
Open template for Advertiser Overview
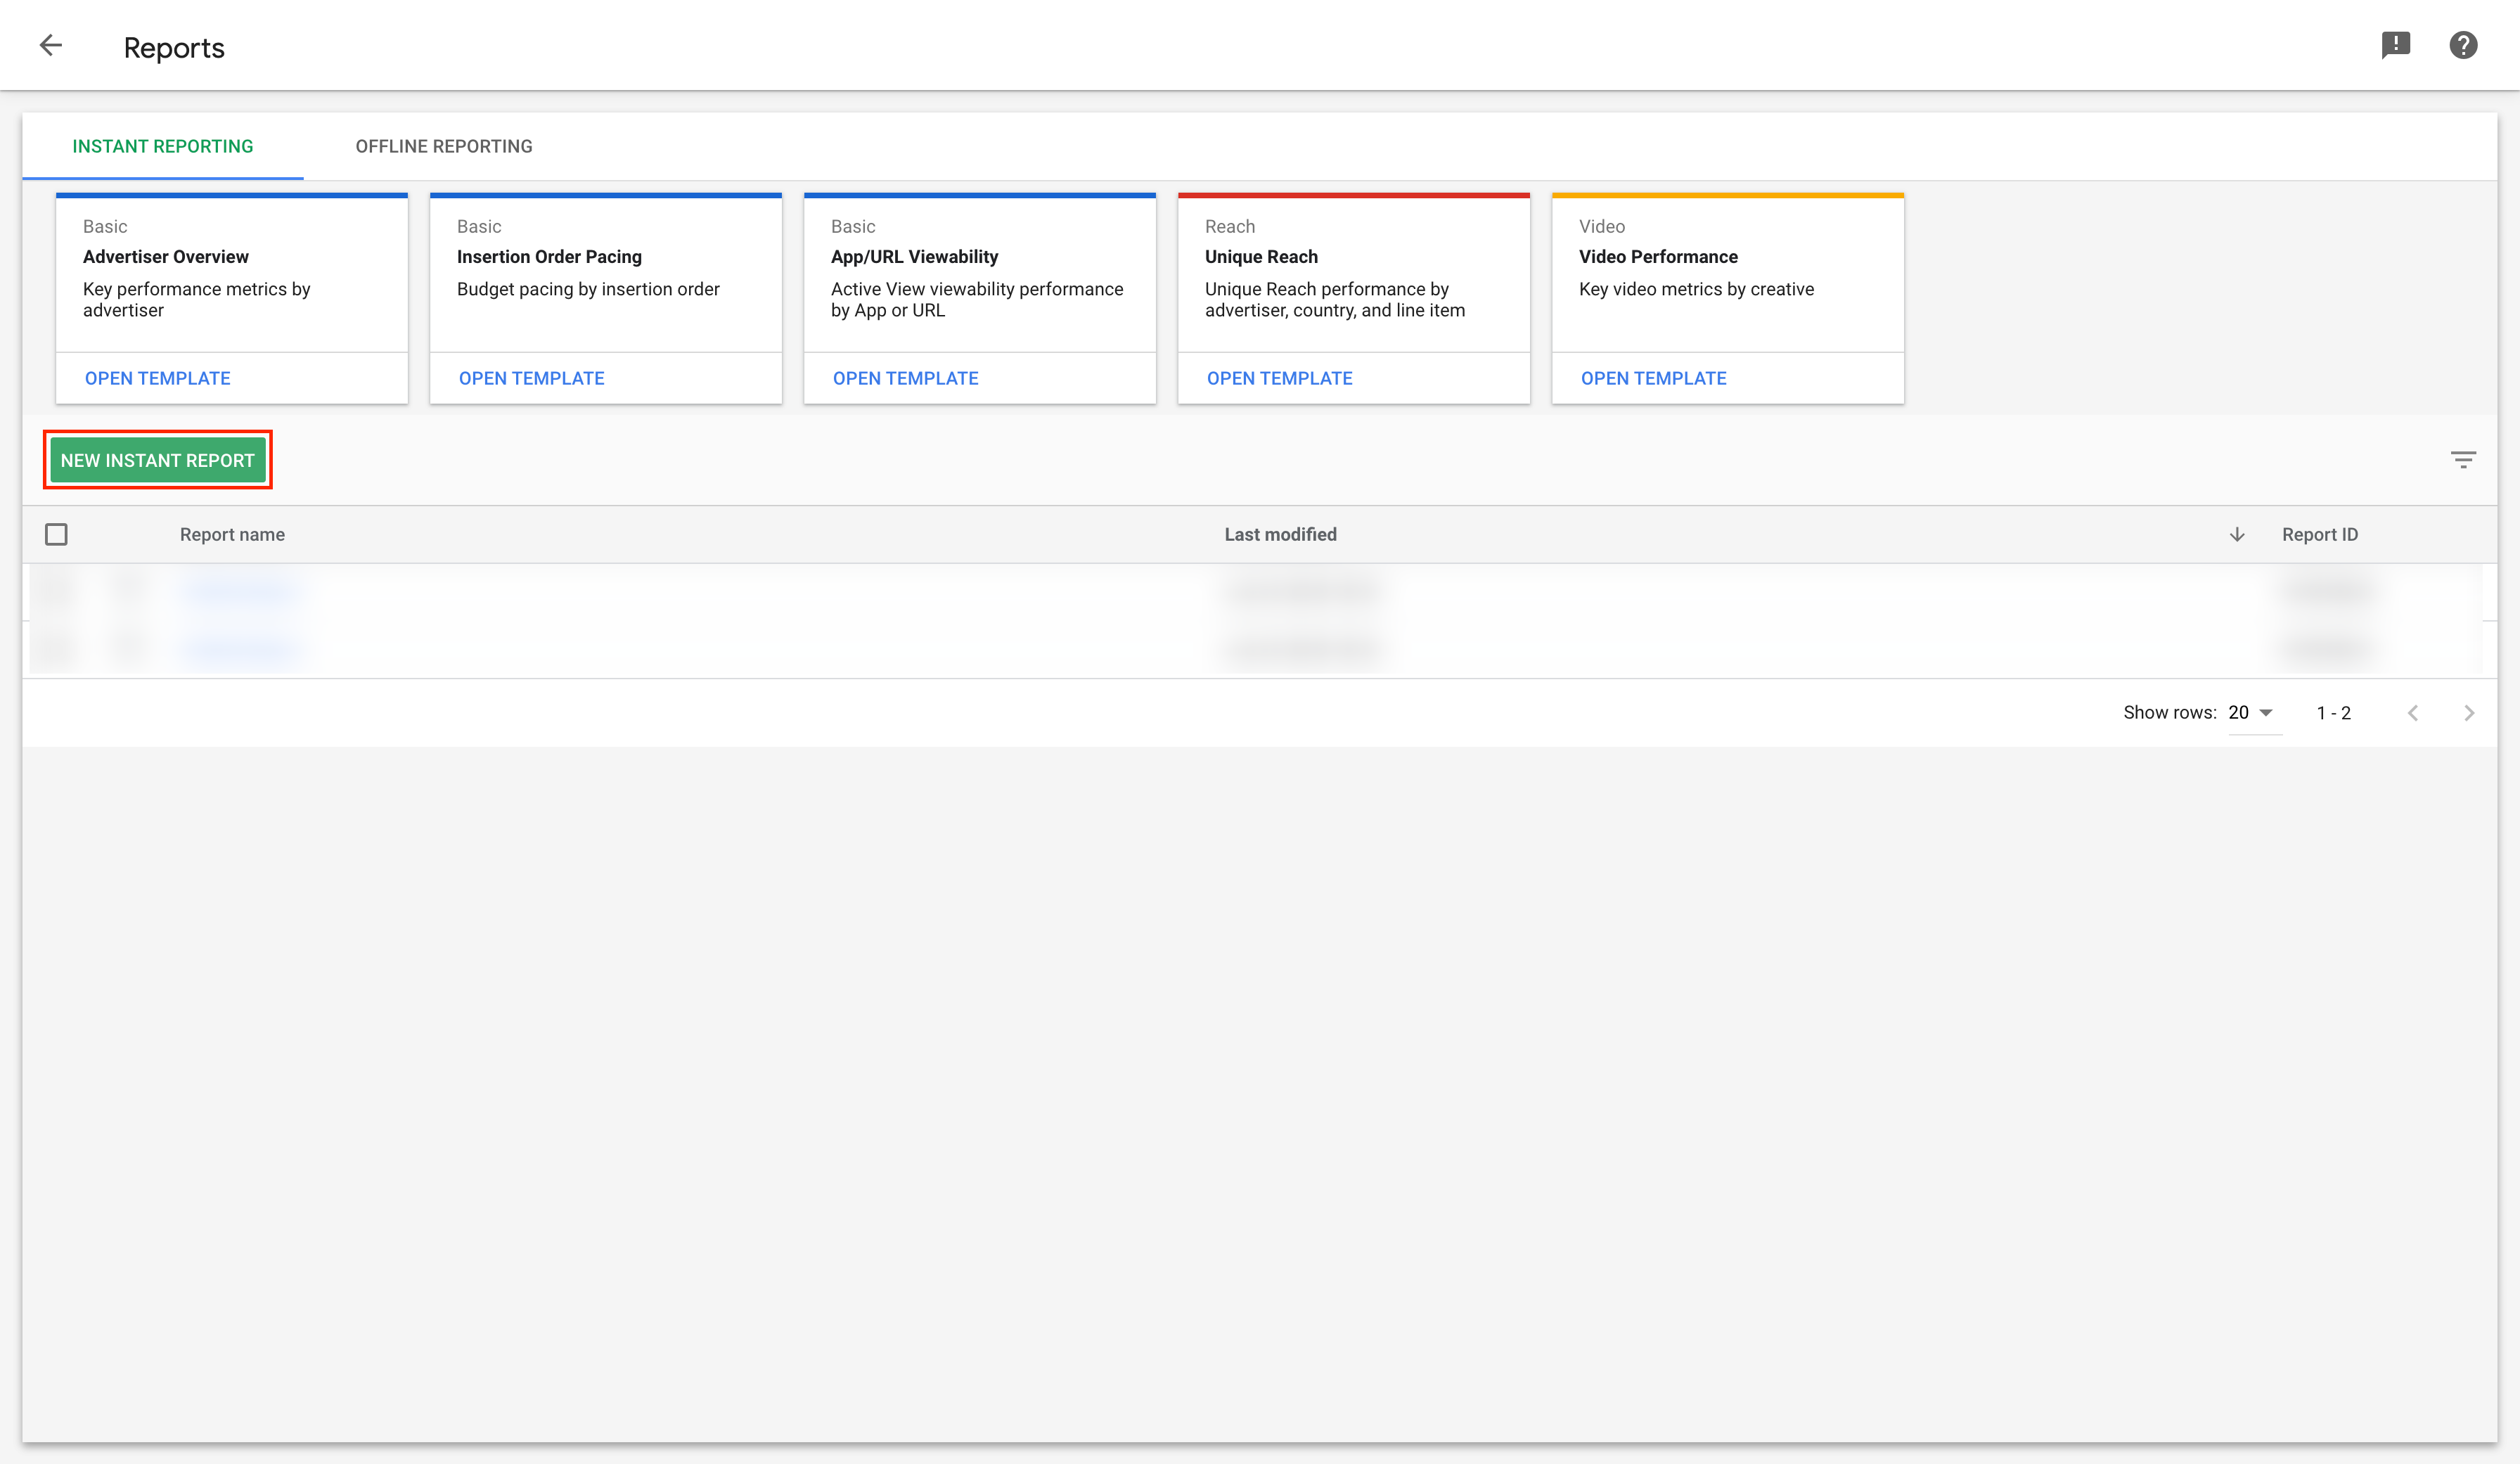click(158, 378)
